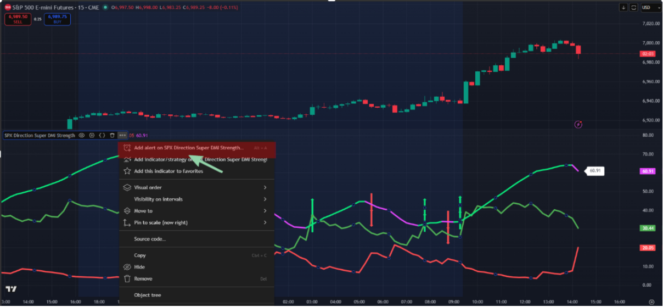The height and width of the screenshot is (307, 663).
Task: Choose Add this indicator to favorites
Action: (x=168, y=171)
